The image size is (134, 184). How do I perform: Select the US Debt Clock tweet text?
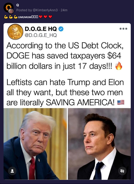coord(65,56)
